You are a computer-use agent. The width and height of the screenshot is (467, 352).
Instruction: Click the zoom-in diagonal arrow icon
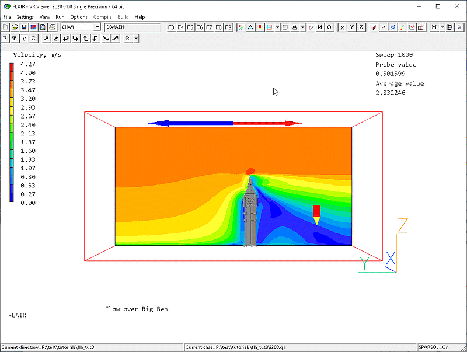[x=384, y=27]
